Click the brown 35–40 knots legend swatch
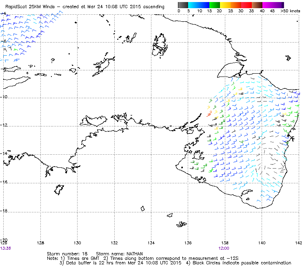This screenshot has height=266, width=302. 257,5
